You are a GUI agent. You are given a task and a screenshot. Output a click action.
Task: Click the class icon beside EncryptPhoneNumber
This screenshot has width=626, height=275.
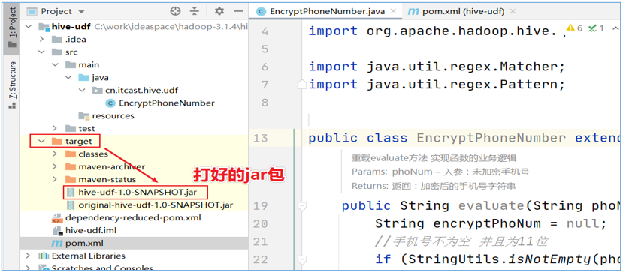point(110,103)
